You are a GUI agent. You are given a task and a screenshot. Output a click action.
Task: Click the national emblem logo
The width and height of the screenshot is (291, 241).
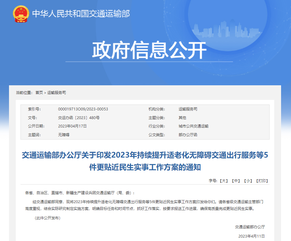pyautogui.click(x=21, y=14)
